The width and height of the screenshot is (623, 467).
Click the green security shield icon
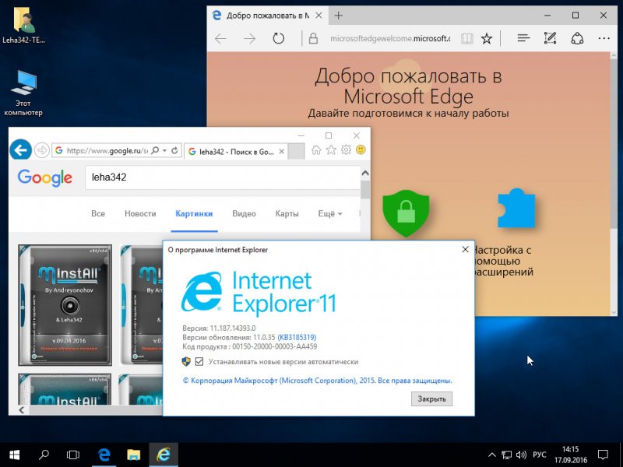pyautogui.click(x=406, y=212)
